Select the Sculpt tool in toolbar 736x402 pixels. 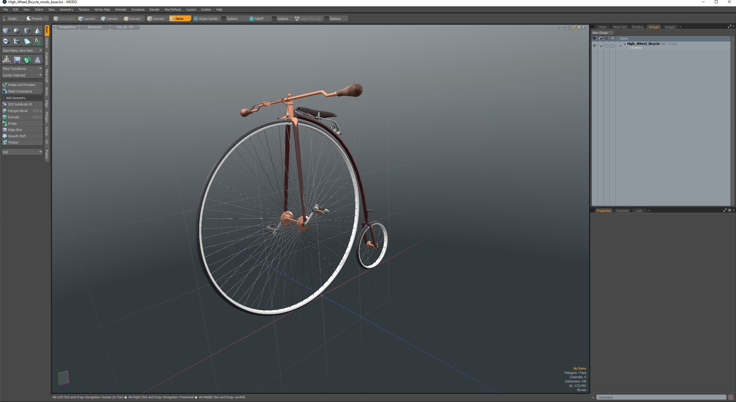[10, 18]
